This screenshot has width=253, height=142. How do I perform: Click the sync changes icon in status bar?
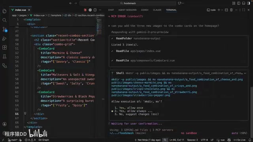click(x=20, y=140)
